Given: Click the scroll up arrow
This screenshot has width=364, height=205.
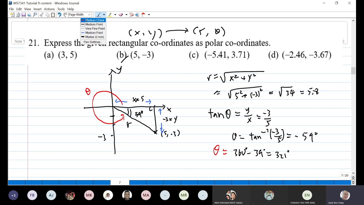Looking at the screenshot, I should (353, 20).
